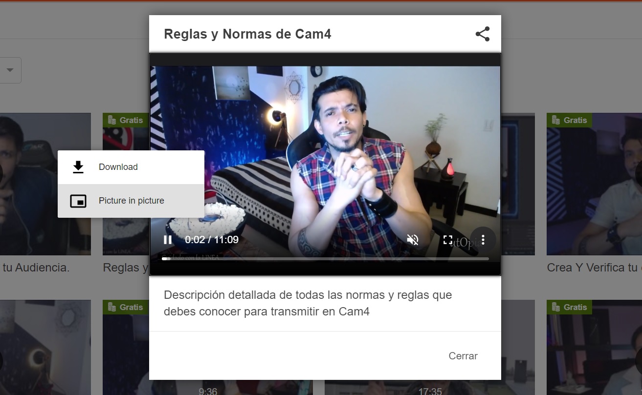
Task: Pause the playing video
Action: pyautogui.click(x=168, y=240)
